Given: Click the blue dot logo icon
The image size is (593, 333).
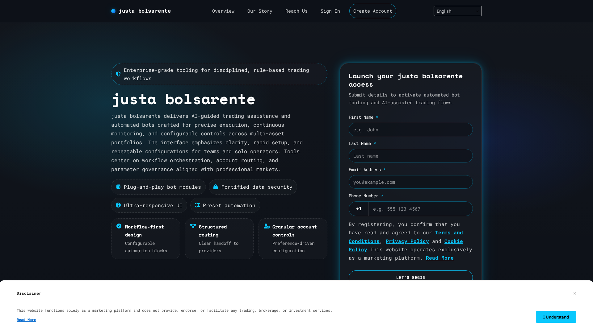Looking at the screenshot, I should tap(113, 11).
